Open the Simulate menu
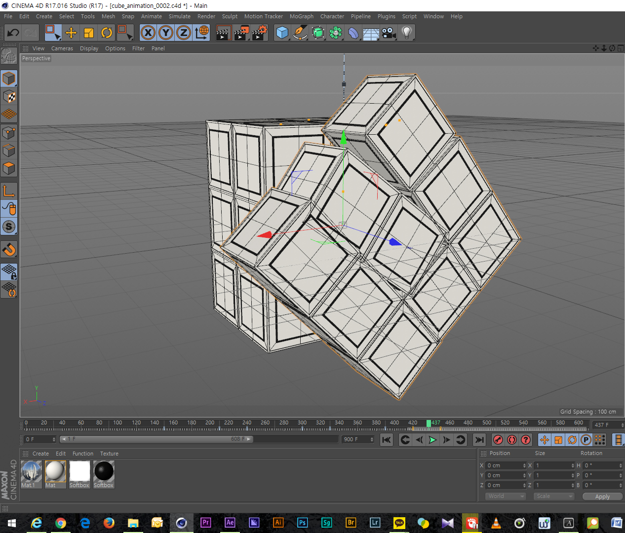Image resolution: width=625 pixels, height=533 pixels. [180, 16]
